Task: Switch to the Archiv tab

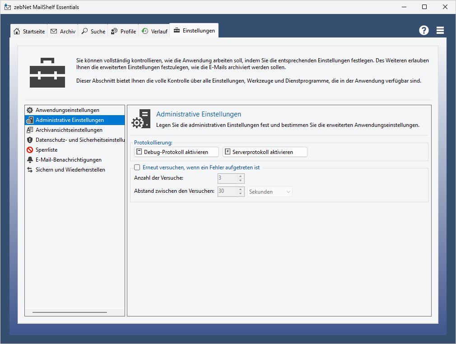Action: [x=63, y=31]
